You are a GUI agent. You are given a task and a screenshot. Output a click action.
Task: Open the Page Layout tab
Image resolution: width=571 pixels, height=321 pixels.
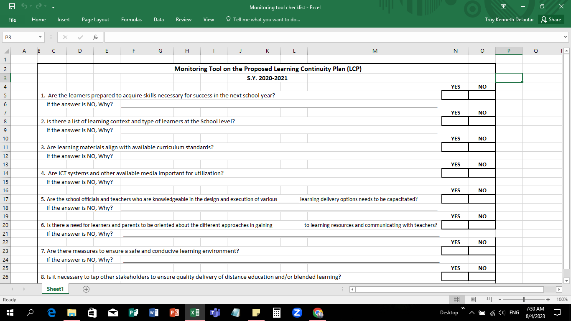coord(95,20)
